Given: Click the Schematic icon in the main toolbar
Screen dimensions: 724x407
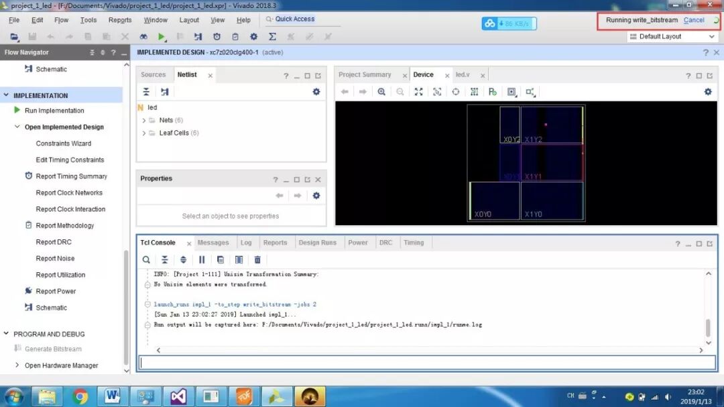Looking at the screenshot, I should (198, 36).
